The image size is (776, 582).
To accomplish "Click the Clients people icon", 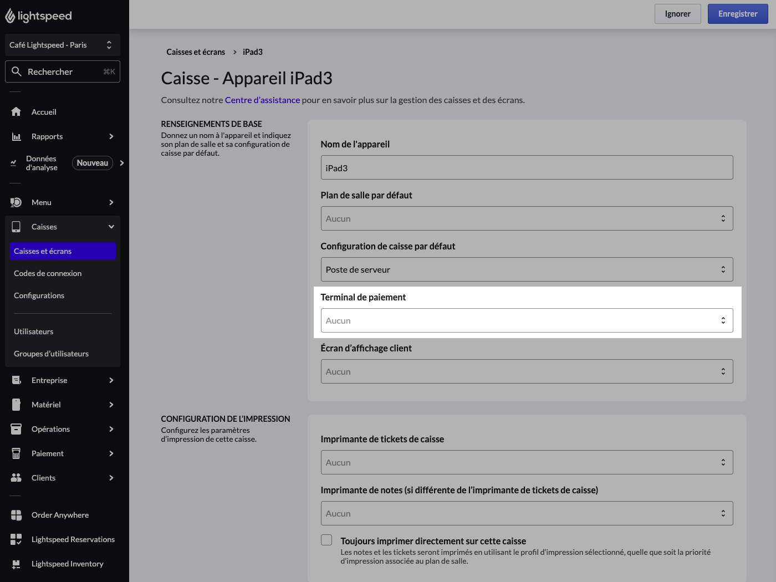I will click(x=16, y=478).
